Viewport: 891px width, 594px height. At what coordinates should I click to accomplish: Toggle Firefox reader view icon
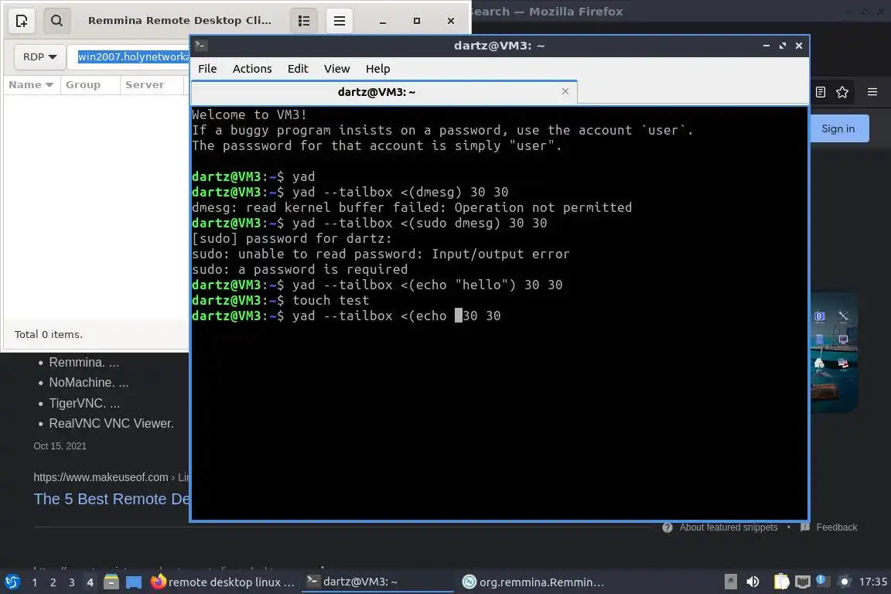click(821, 92)
